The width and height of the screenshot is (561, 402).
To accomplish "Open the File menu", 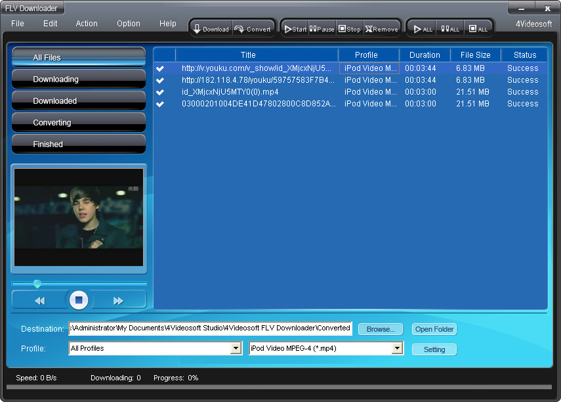I will pyautogui.click(x=18, y=24).
